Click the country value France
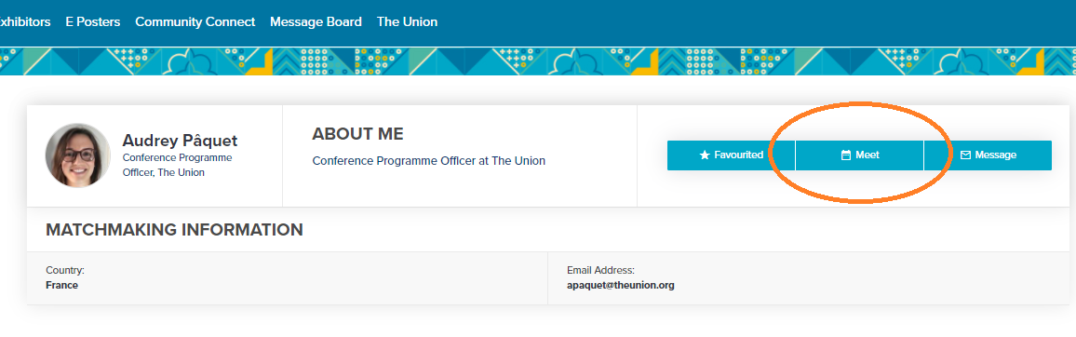 (61, 285)
